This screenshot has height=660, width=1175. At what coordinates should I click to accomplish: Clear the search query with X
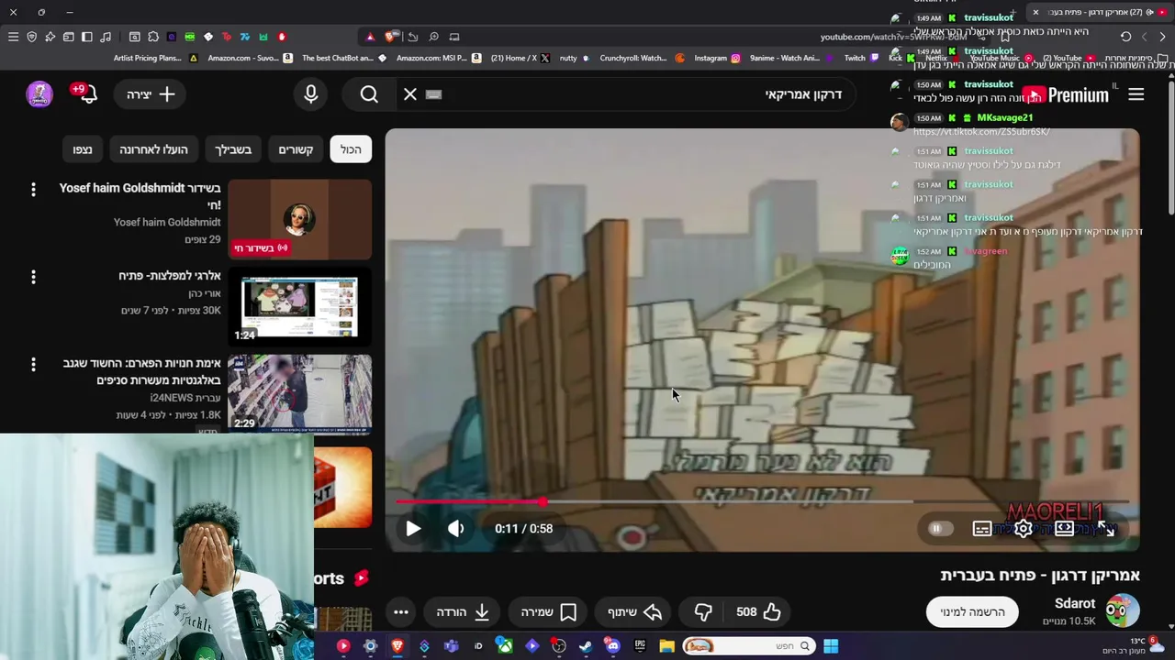coord(410,94)
